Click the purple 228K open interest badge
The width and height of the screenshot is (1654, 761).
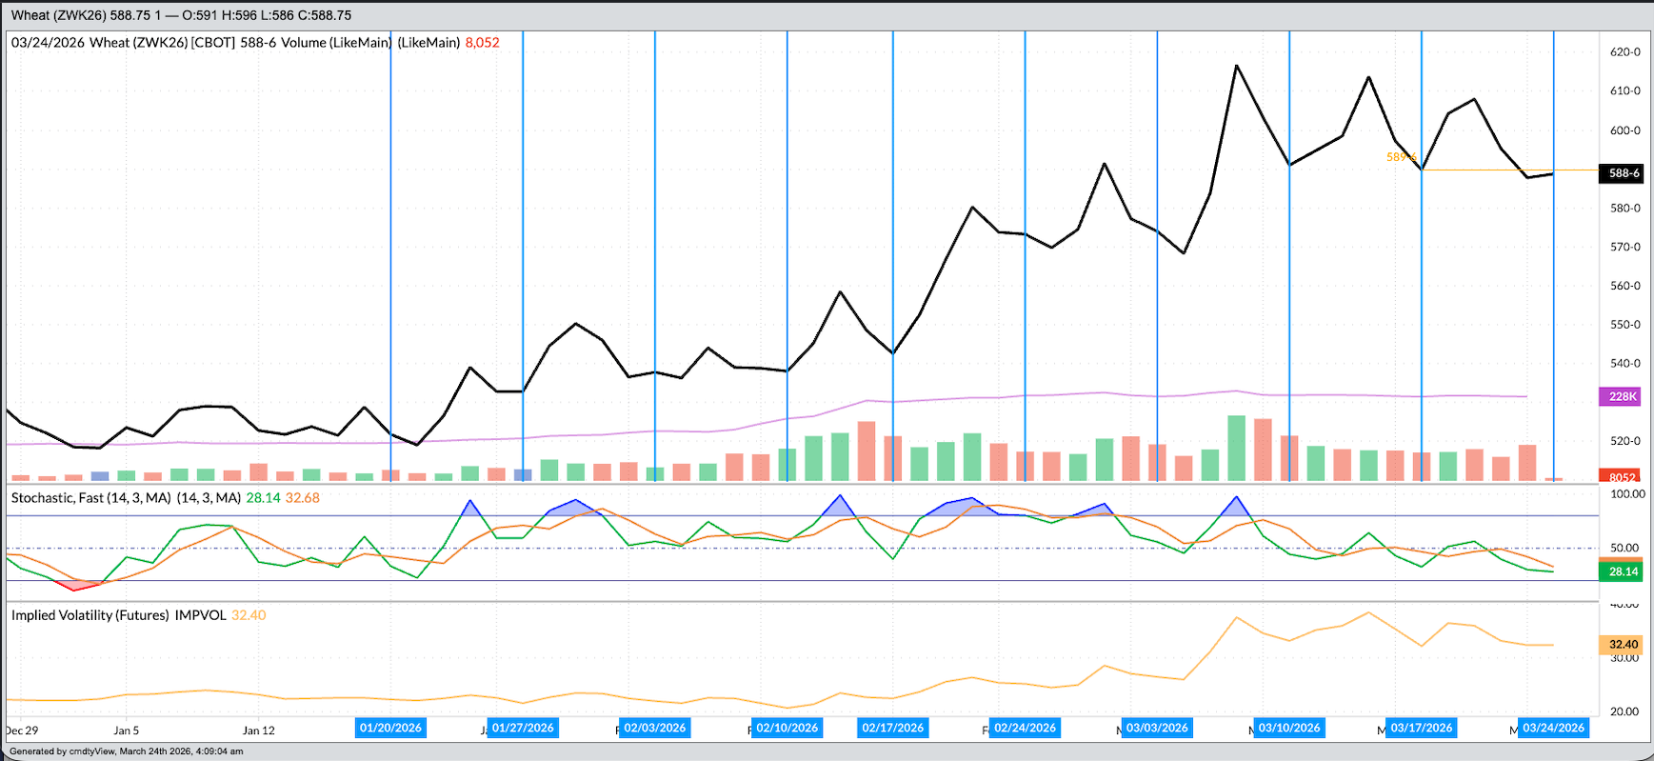[x=1623, y=396]
